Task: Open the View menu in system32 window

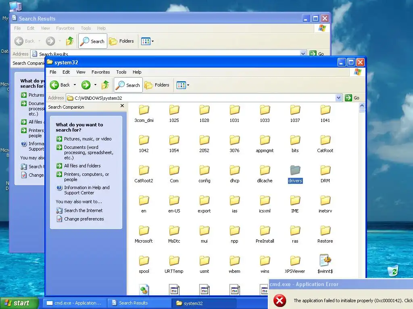Action: (81, 72)
